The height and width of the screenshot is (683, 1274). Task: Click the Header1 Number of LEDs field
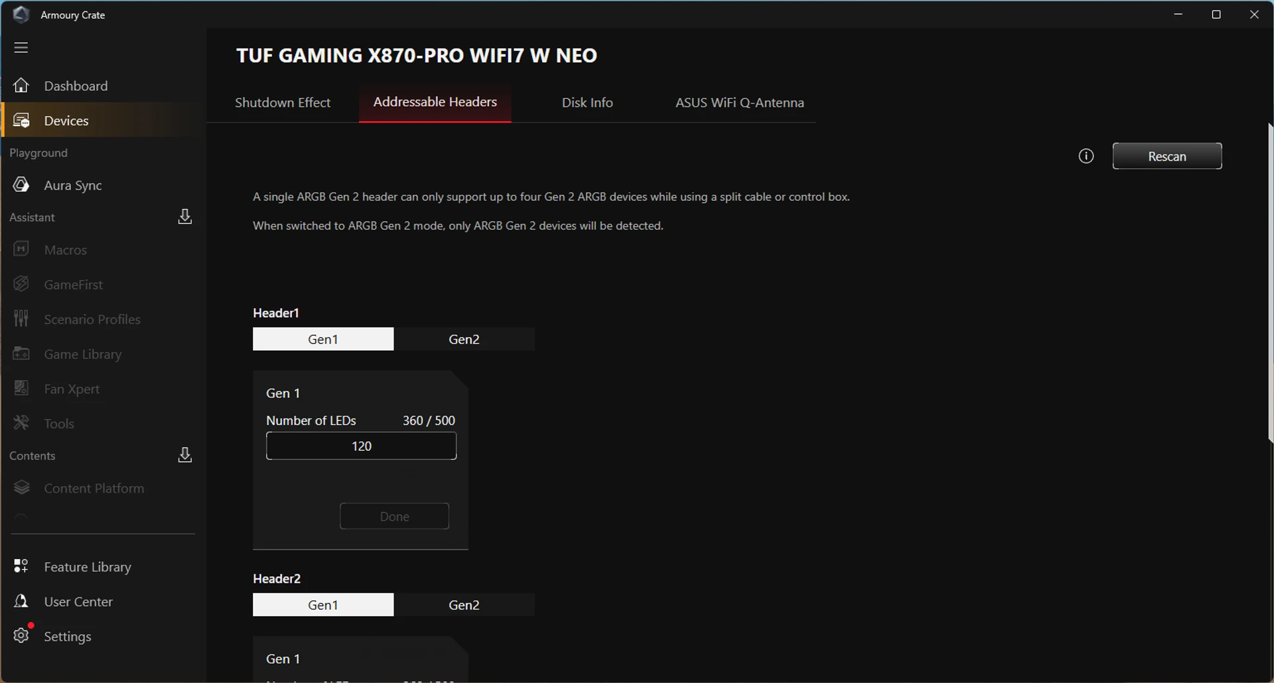click(362, 446)
